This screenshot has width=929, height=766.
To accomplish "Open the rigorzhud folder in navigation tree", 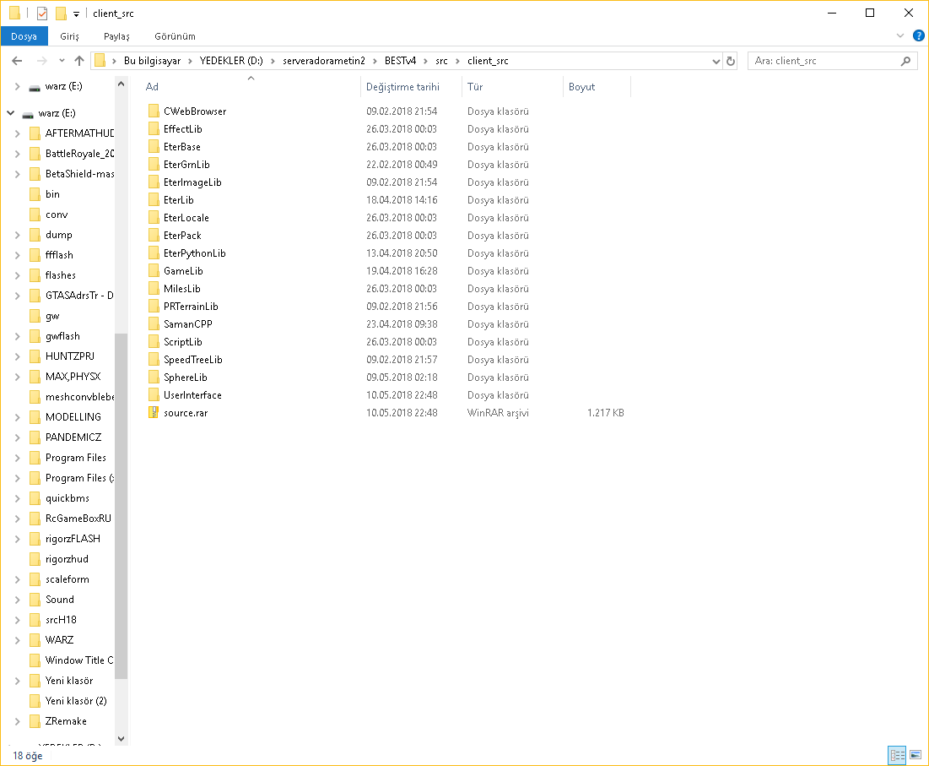I will coord(67,559).
